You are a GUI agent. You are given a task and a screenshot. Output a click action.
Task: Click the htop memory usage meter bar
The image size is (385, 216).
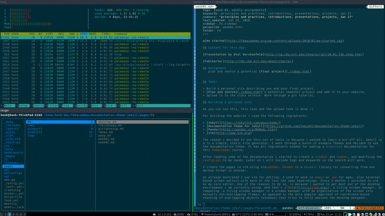46,24
